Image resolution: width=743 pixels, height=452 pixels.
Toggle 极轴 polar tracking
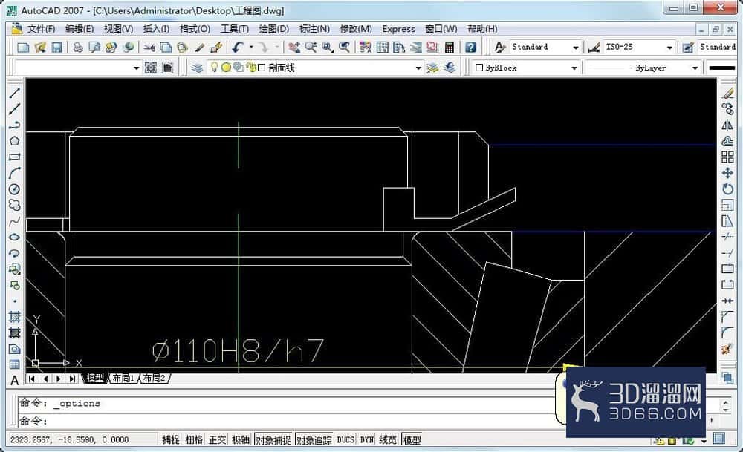point(241,439)
